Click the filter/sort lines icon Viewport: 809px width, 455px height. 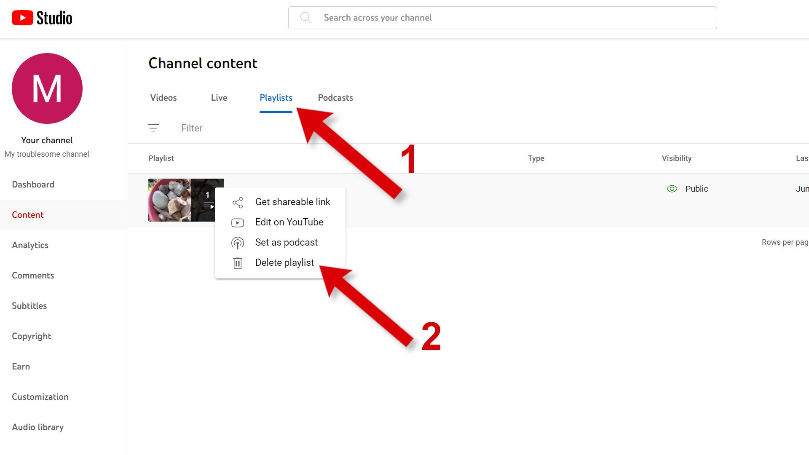click(153, 128)
